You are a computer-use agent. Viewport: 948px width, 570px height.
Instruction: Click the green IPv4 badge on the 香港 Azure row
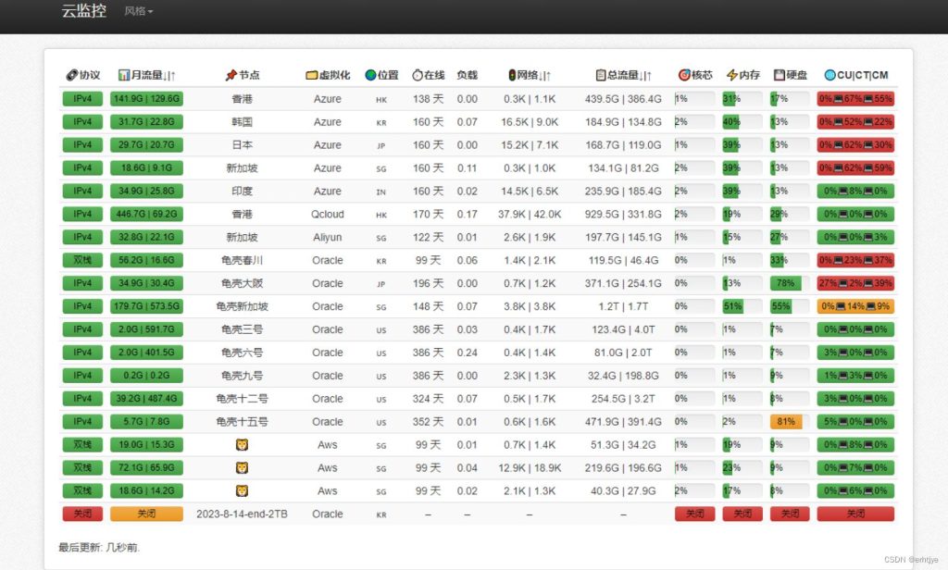[x=81, y=99]
